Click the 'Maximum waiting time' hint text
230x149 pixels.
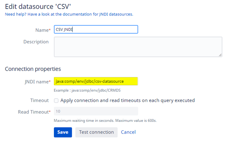[105, 120]
